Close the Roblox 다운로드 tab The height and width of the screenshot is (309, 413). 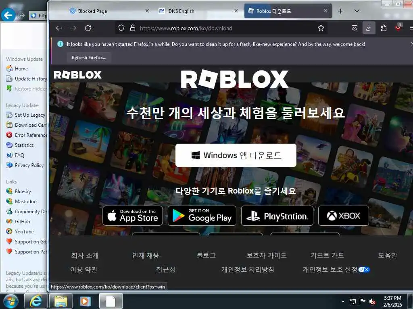(x=325, y=11)
